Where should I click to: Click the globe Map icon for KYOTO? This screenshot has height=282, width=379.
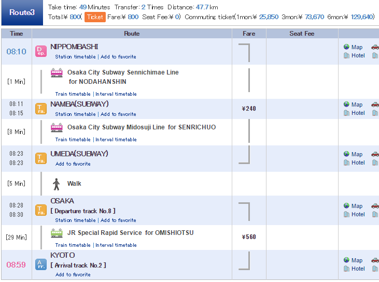(x=346, y=260)
